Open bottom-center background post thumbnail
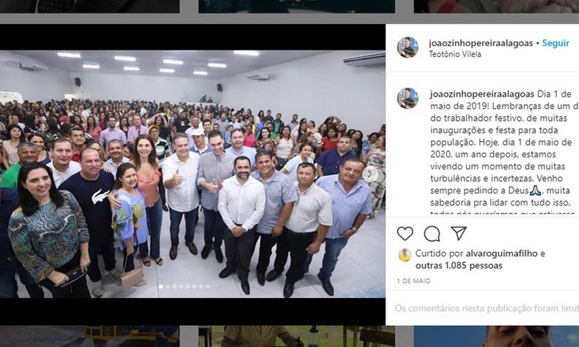 296,336
